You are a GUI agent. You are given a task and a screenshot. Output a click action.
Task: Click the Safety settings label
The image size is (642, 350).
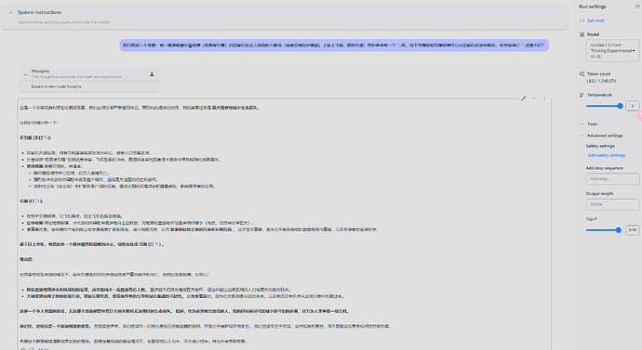pyautogui.click(x=600, y=146)
